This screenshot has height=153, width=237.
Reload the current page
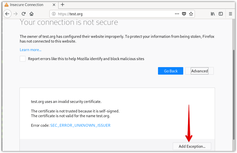coord(23,14)
